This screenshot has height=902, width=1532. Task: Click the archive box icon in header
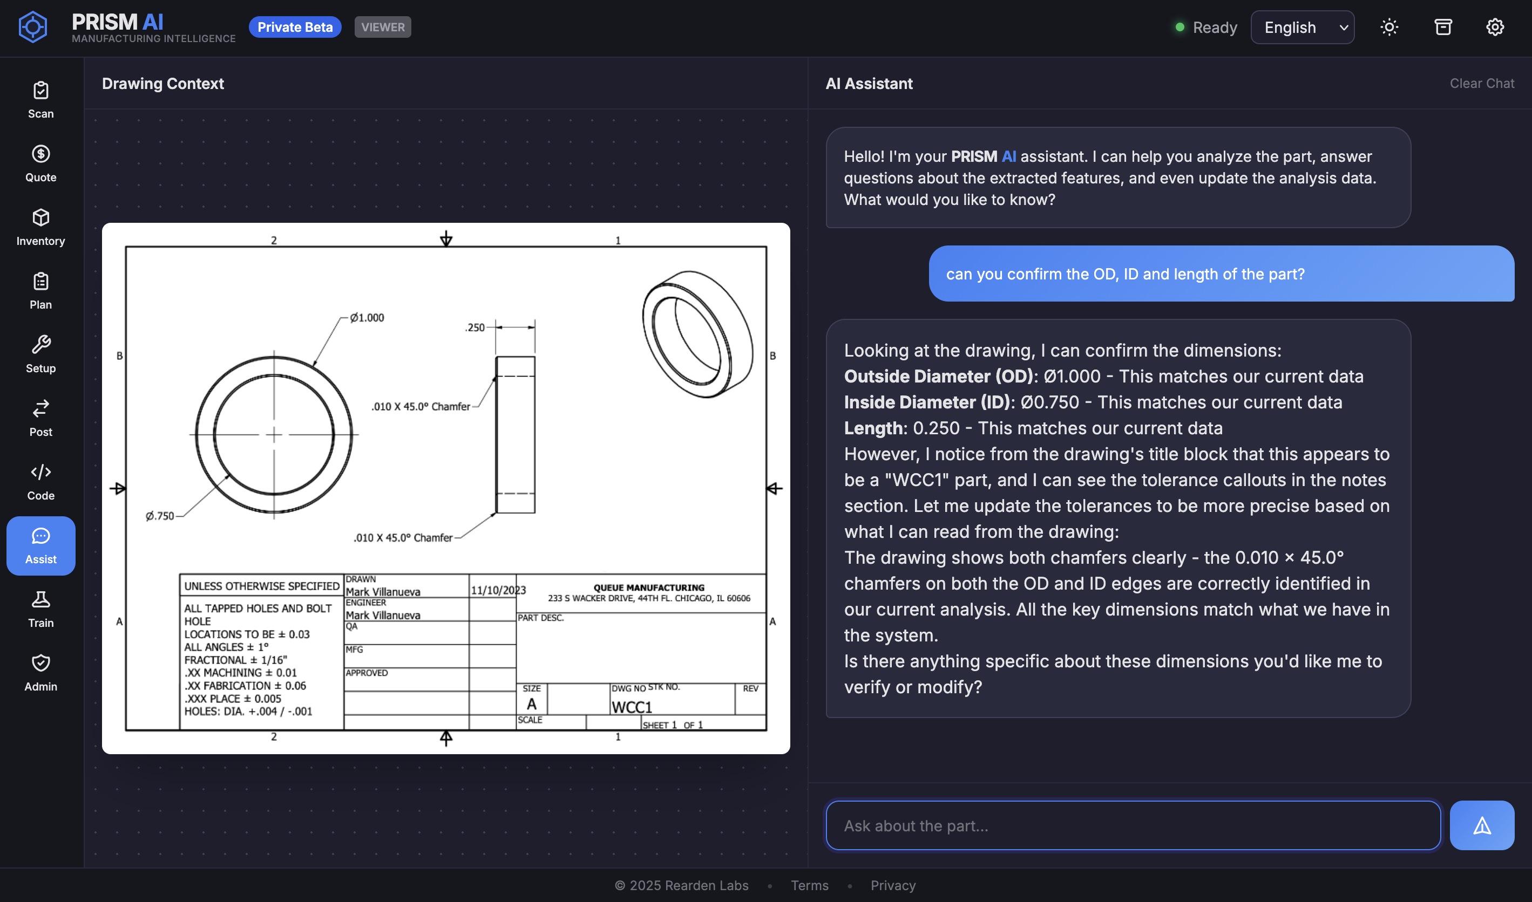pos(1442,28)
